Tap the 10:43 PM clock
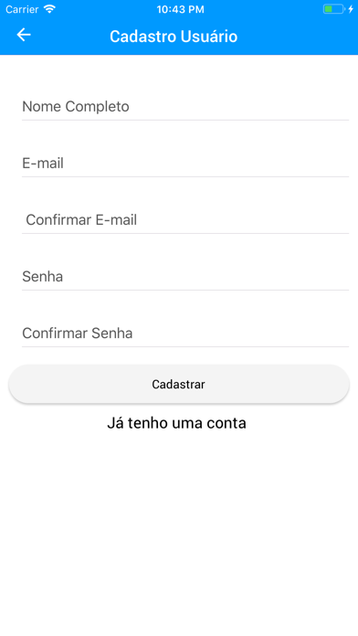This screenshot has height=636, width=358. click(x=180, y=9)
